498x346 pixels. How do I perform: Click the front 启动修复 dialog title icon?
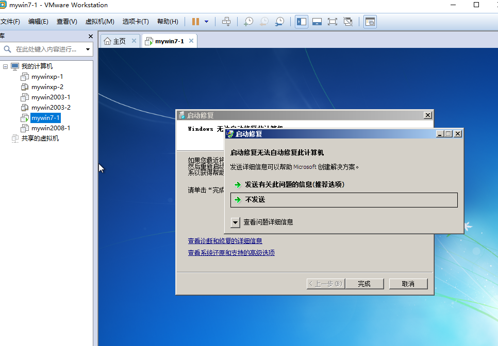point(230,134)
